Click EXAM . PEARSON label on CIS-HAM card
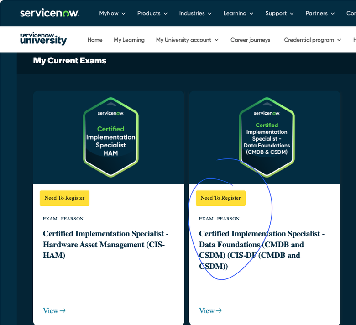Viewport: 356px width, 325px height. coord(63,219)
